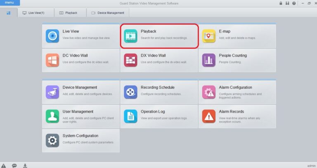Click the blue menu button
Screen dimensions: 317x168
(9, 3)
